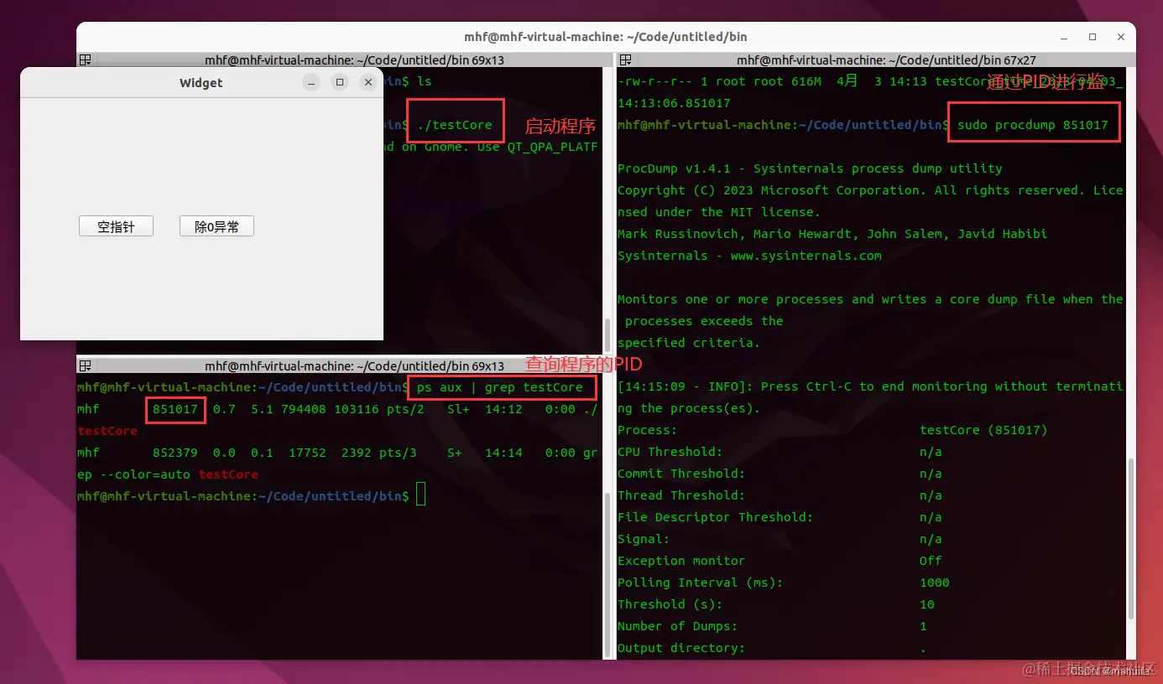
Task: Click the right terminal pane scrollbar
Action: tap(1130, 536)
